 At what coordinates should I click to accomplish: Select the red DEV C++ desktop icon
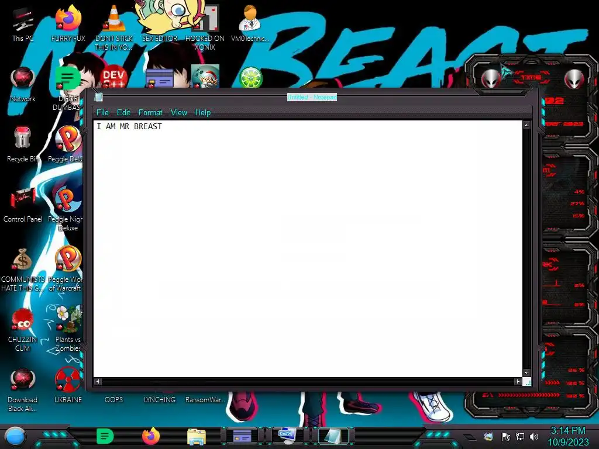[114, 78]
